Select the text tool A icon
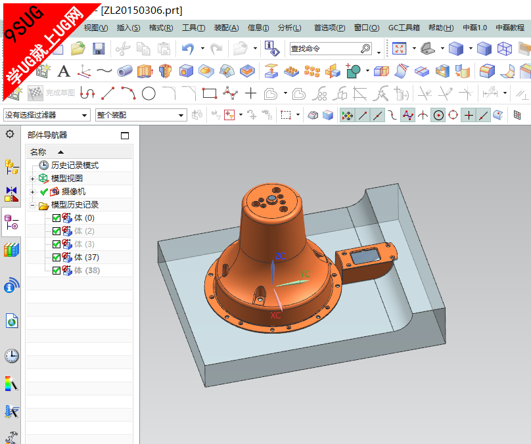 [64, 71]
